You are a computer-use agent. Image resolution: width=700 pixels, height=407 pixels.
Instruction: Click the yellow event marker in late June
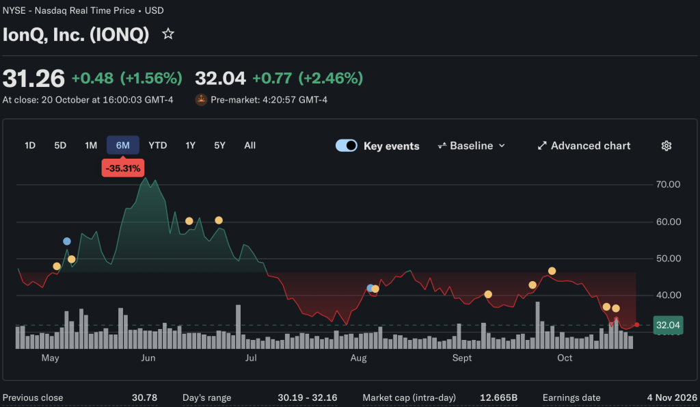click(x=219, y=220)
